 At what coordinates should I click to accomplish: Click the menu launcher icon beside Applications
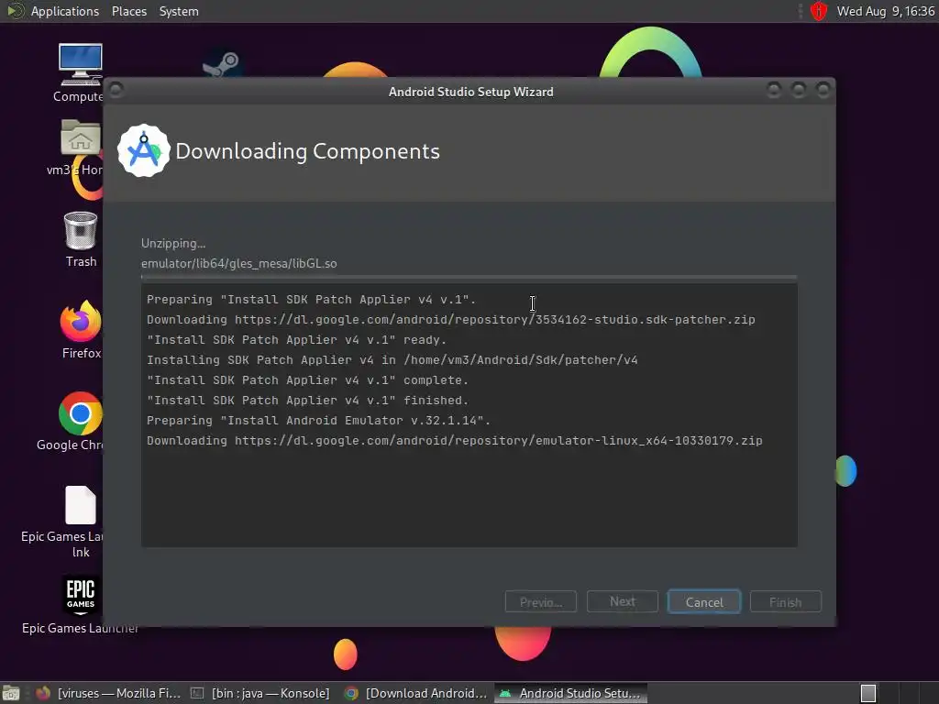point(14,11)
